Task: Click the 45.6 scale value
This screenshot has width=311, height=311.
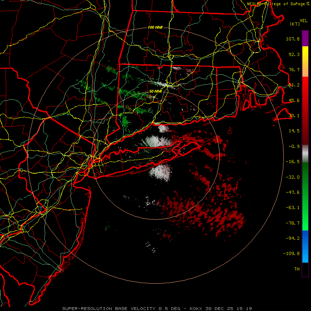Action: click(294, 100)
